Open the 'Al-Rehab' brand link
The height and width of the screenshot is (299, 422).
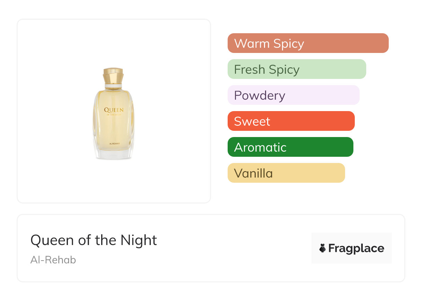[x=53, y=260]
